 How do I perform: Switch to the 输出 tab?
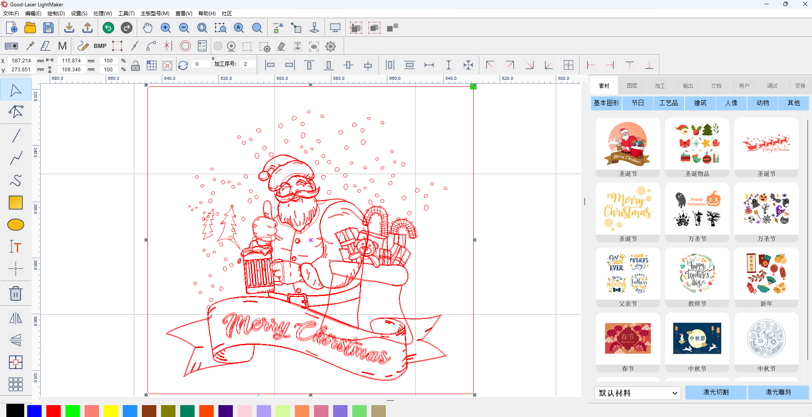(688, 86)
